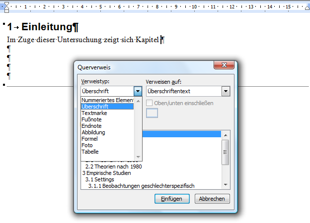The image size is (310, 223).
Task: Collapse the Verweistyp dropdown arrow
Action: click(138, 91)
